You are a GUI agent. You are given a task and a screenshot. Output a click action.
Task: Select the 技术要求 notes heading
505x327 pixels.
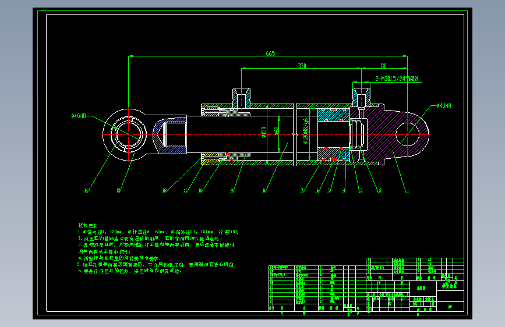[x=87, y=226]
